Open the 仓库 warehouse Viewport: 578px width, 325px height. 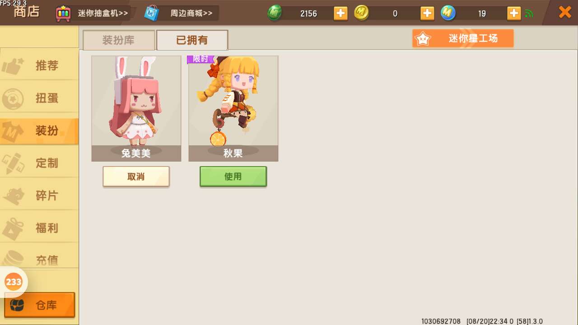click(x=39, y=305)
